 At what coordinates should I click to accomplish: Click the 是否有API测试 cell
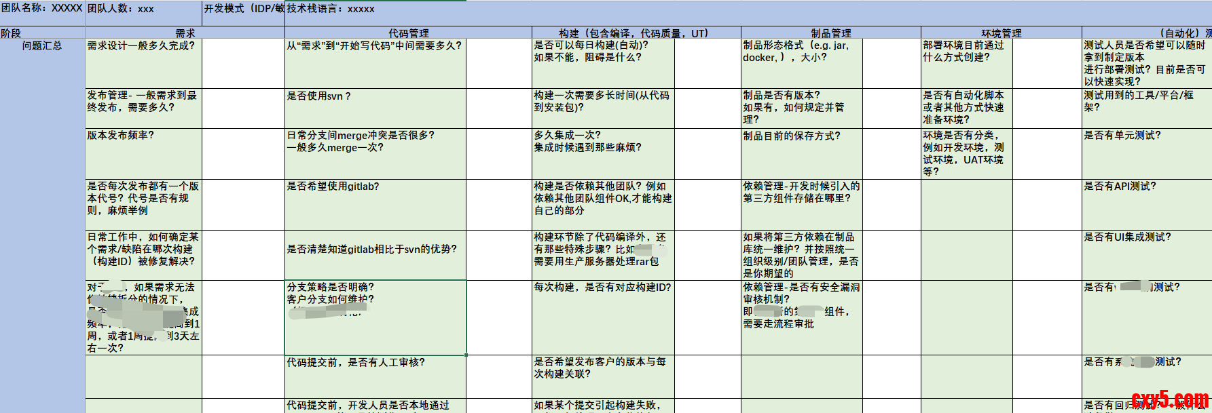pyautogui.click(x=1146, y=204)
